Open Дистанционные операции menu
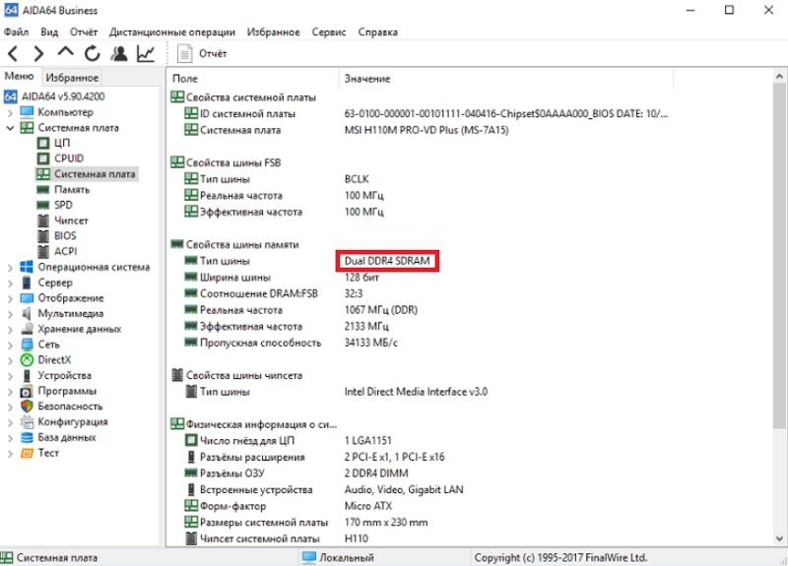 172,32
